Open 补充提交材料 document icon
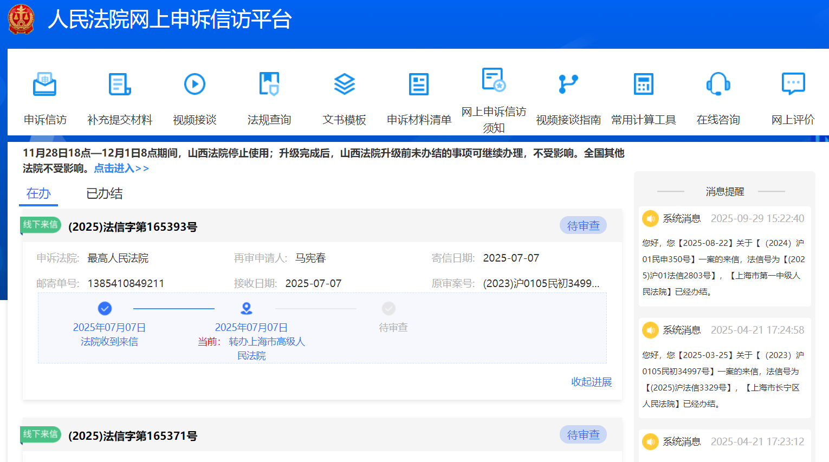This screenshot has height=462, width=829. tap(120, 84)
